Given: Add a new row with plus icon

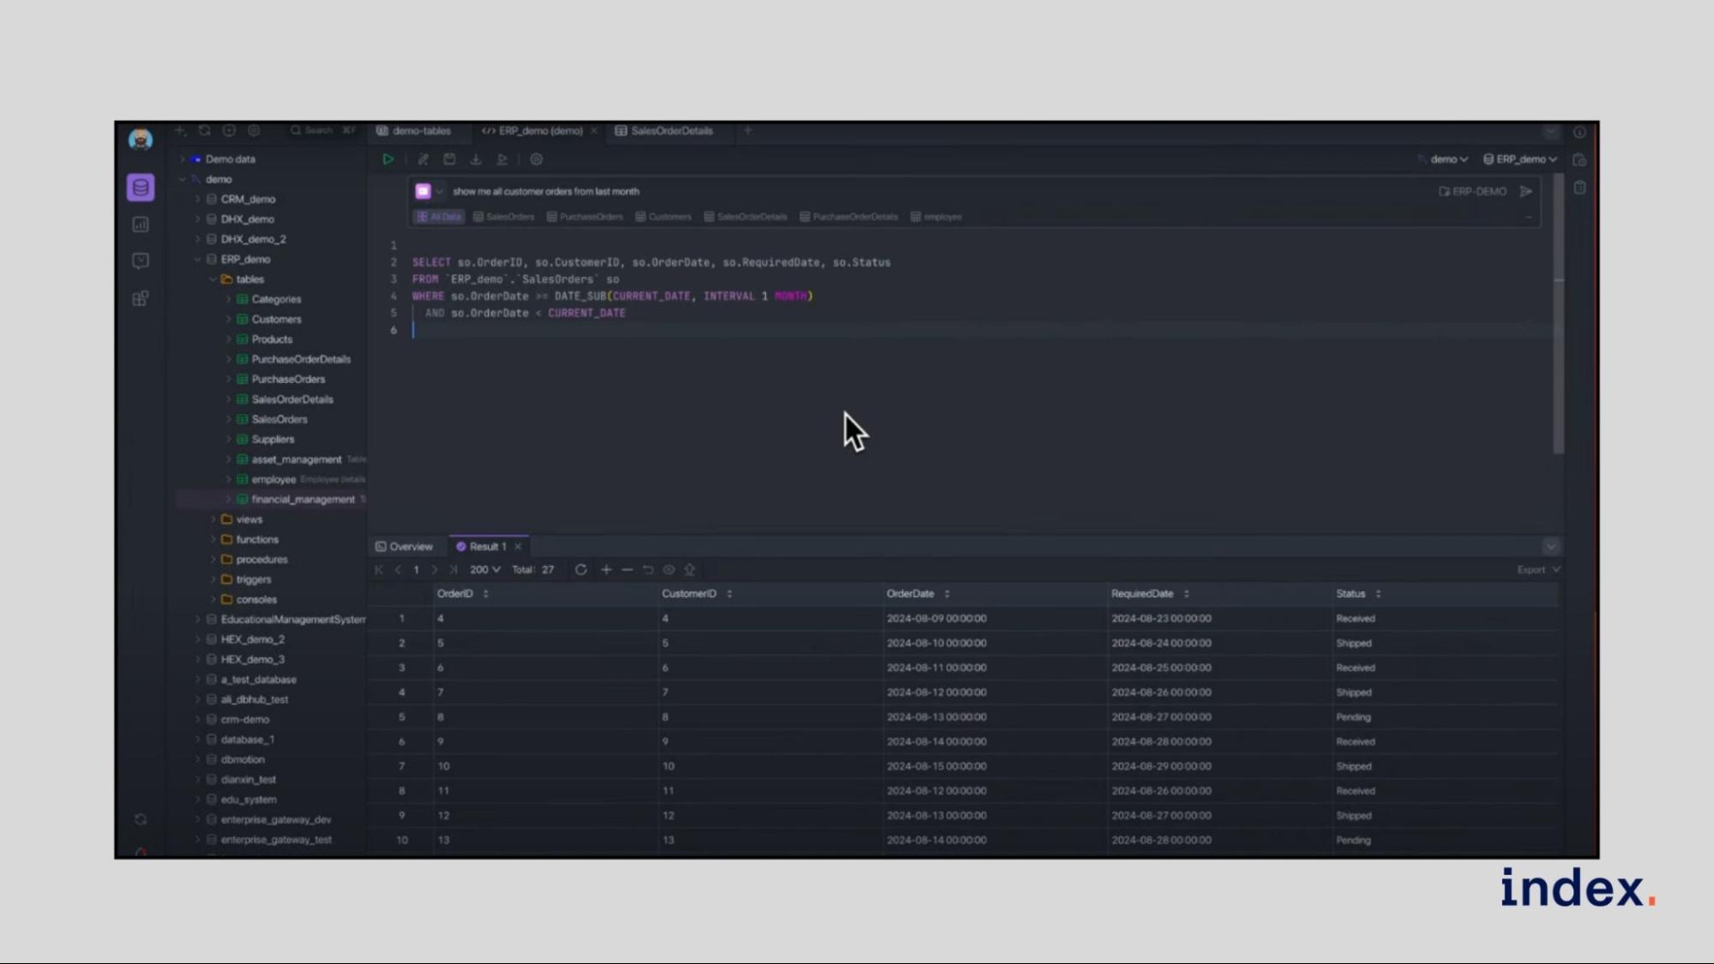Looking at the screenshot, I should (x=606, y=570).
